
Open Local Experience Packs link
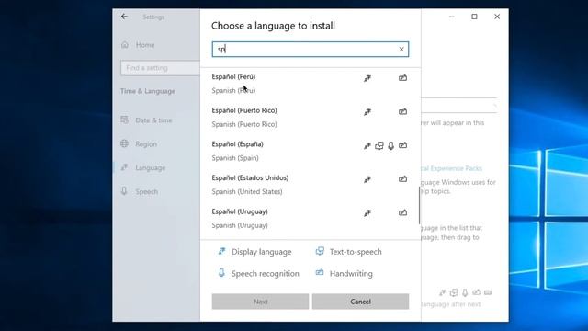(451, 168)
